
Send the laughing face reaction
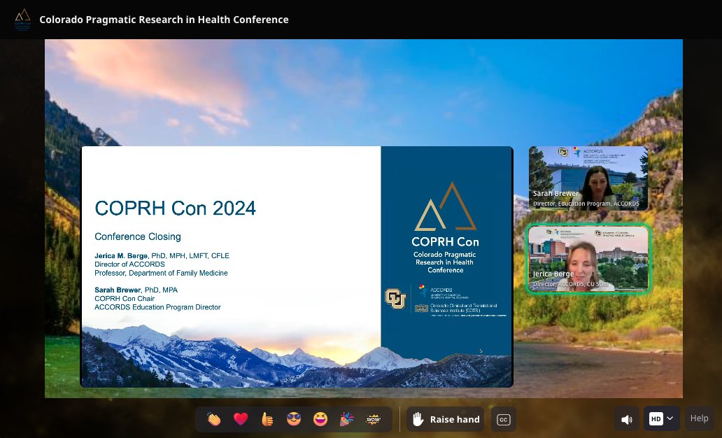(320, 419)
